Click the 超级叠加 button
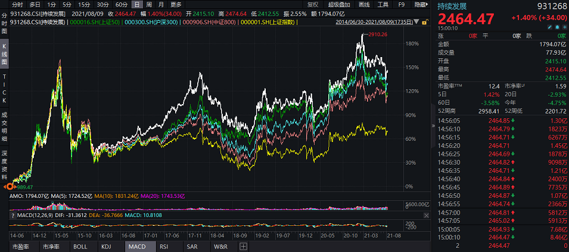 pos(339,5)
